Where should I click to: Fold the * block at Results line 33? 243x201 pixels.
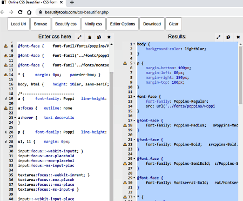tap(134, 197)
